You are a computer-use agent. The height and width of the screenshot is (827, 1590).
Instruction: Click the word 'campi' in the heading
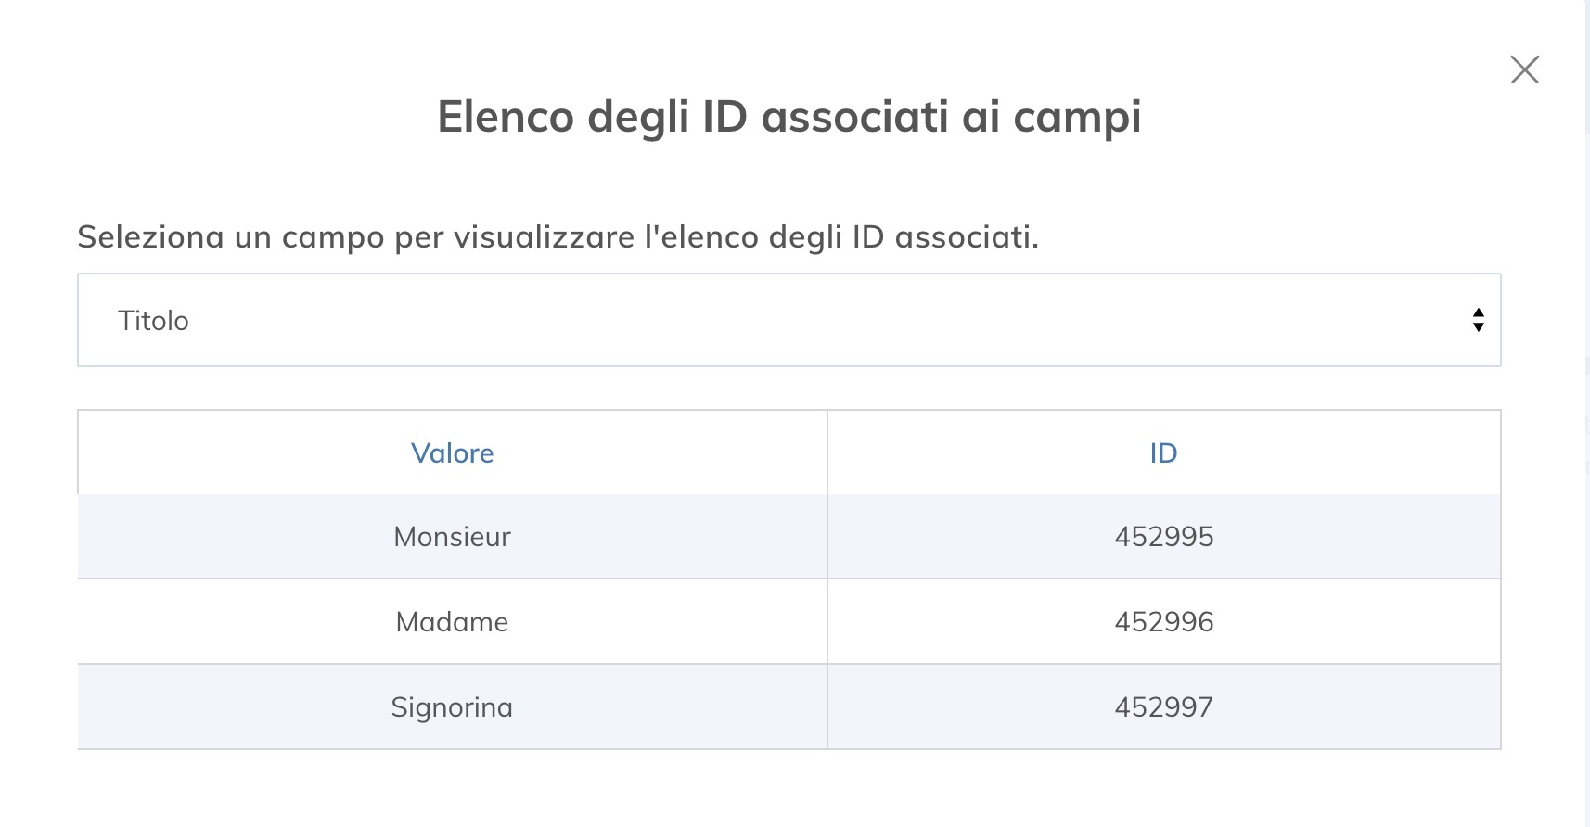[x=1076, y=117]
